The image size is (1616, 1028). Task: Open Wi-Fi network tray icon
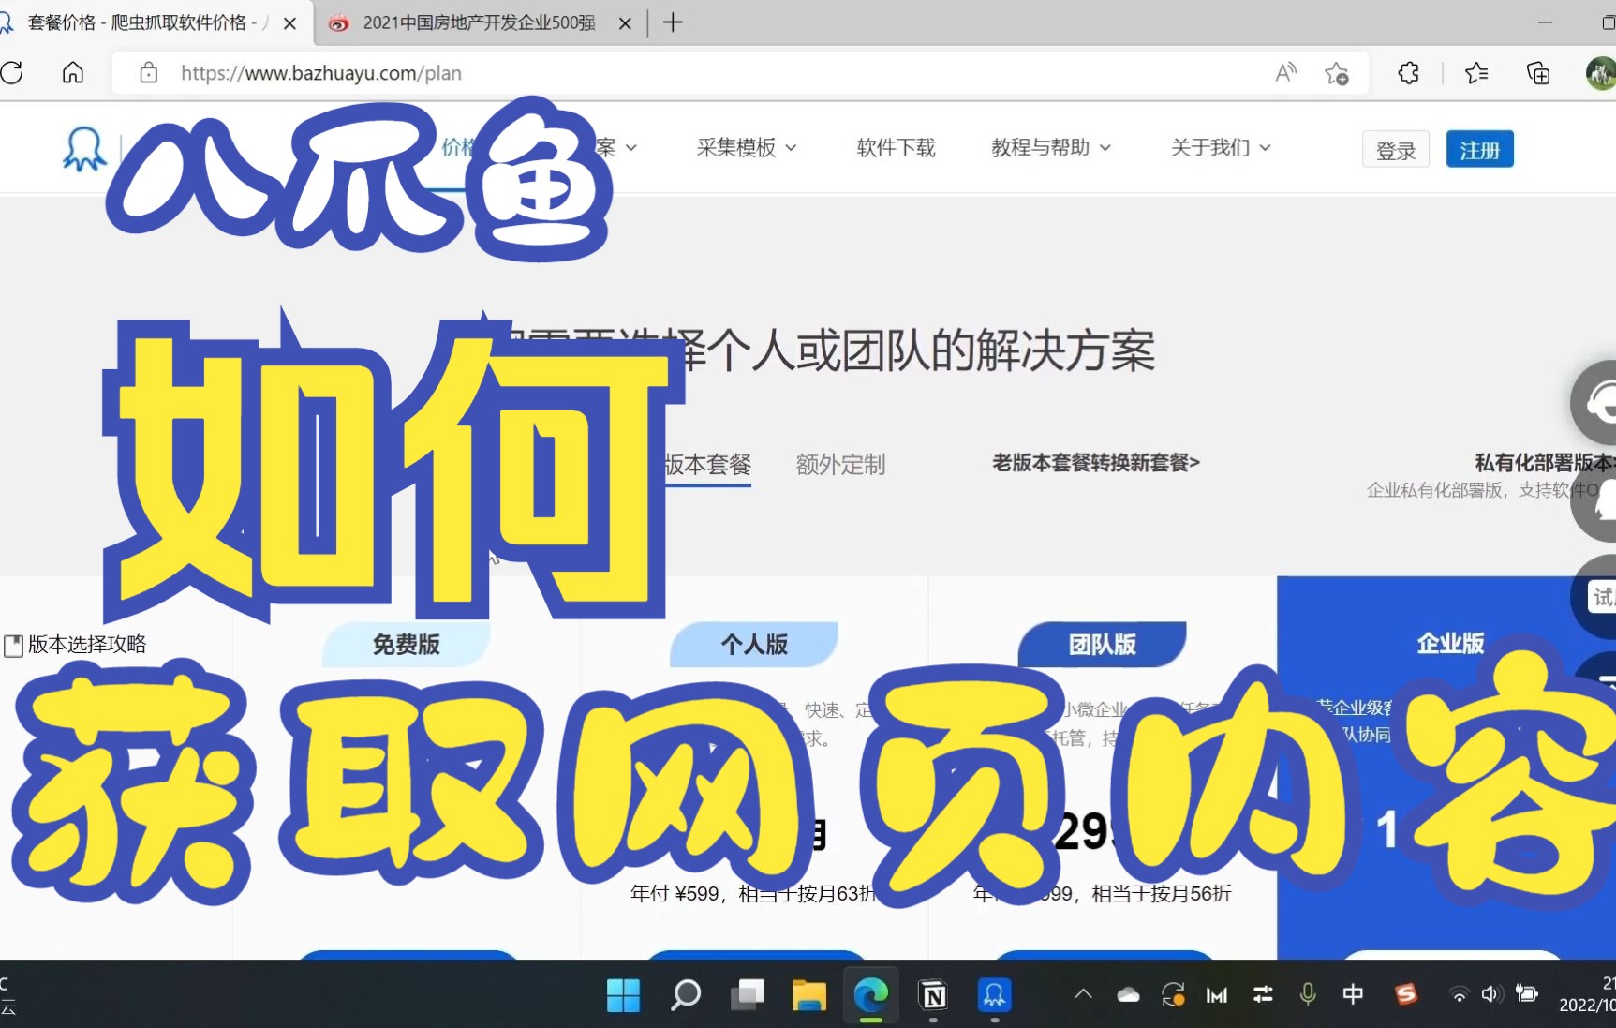(1459, 995)
